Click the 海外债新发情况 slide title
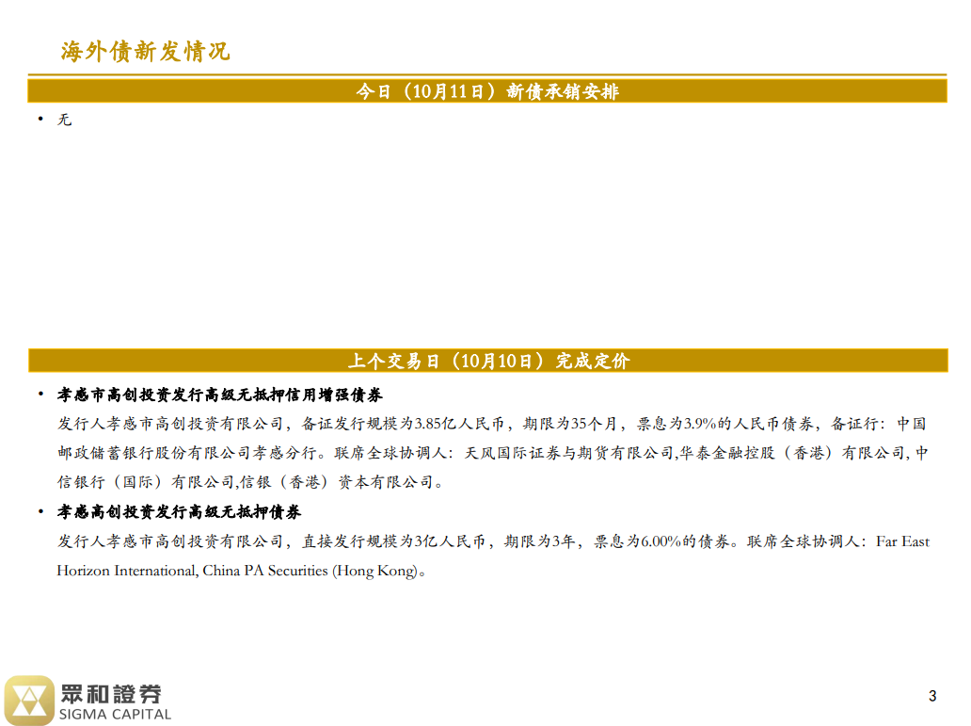The width and height of the screenshot is (971, 726). (x=145, y=51)
